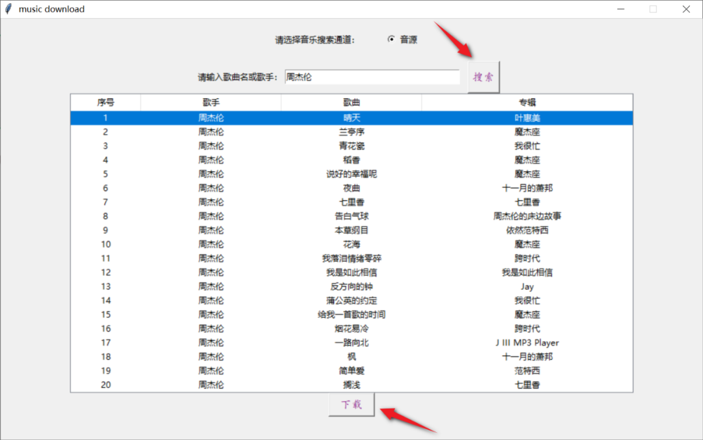
Task: Select the song 七里香
Action: pos(351,202)
